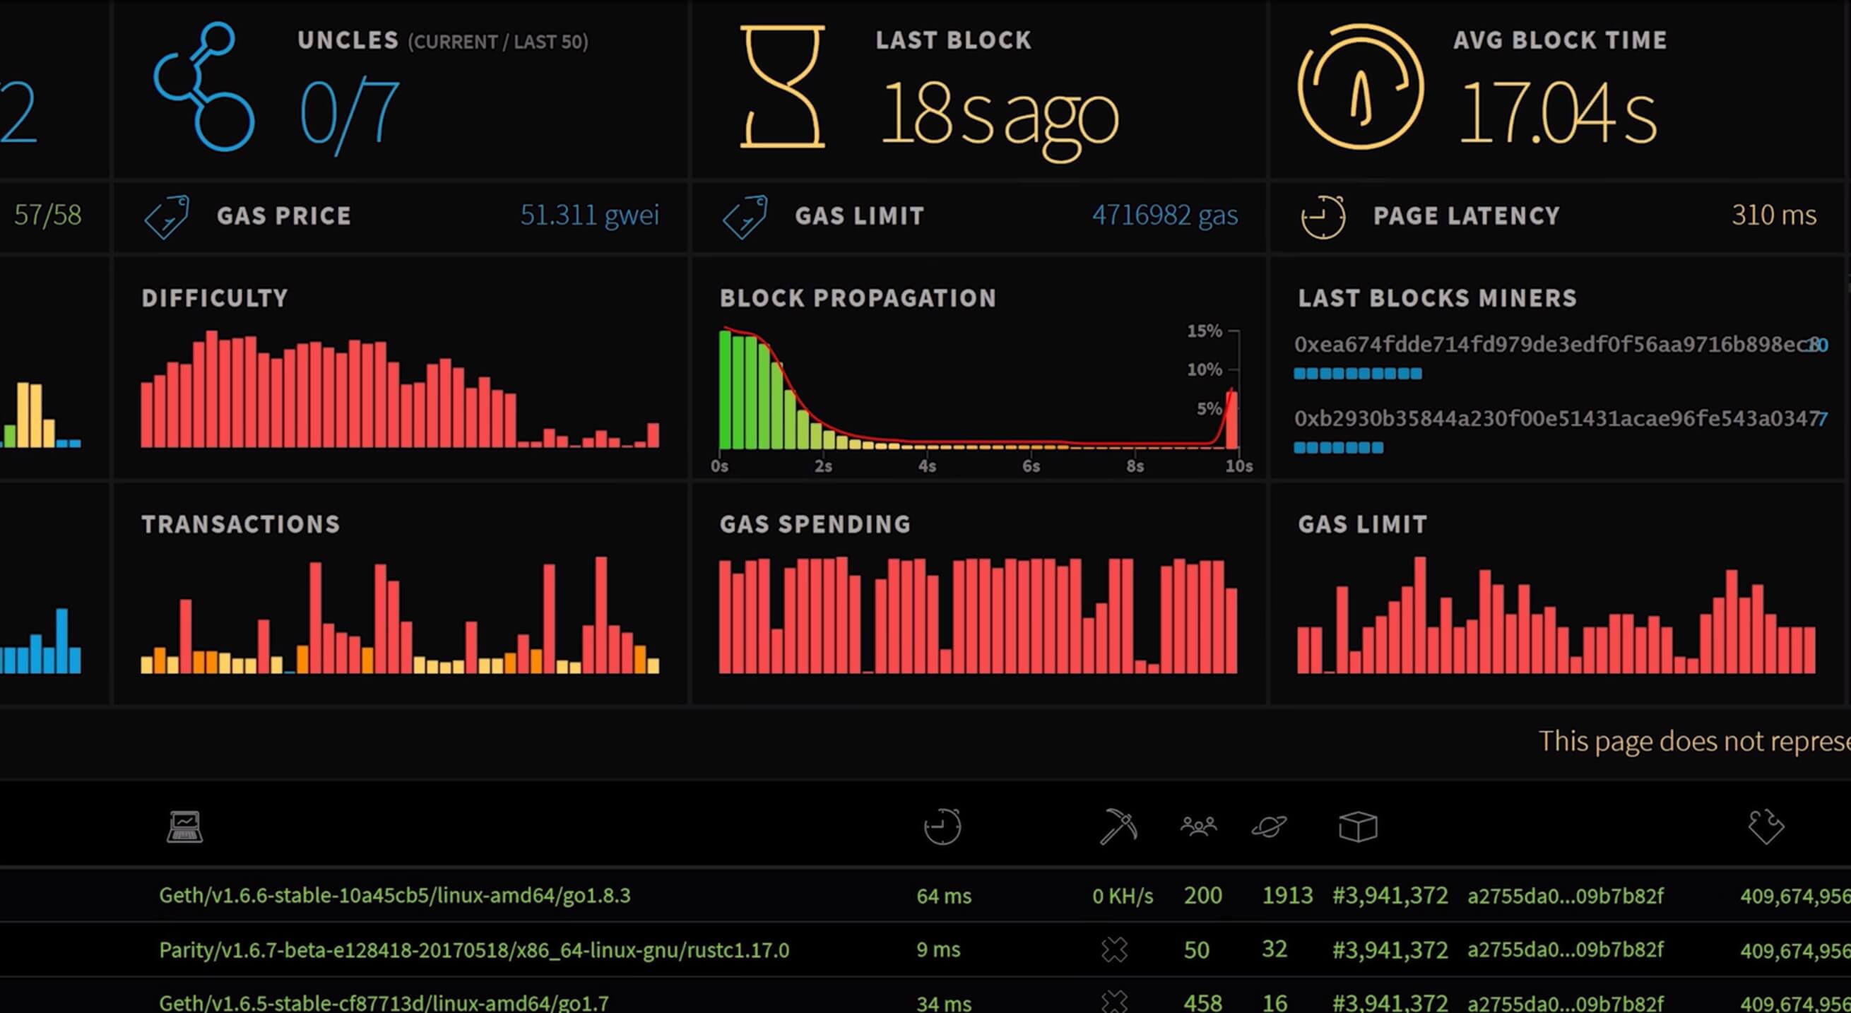This screenshot has height=1013, width=1851.
Task: Click the Gas Spending bar chart
Action: 978,615
